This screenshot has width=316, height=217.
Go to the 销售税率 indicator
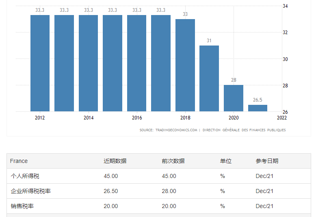pyautogui.click(x=22, y=206)
